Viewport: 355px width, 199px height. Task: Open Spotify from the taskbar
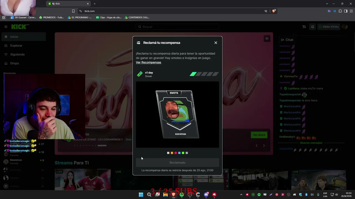[182, 195]
